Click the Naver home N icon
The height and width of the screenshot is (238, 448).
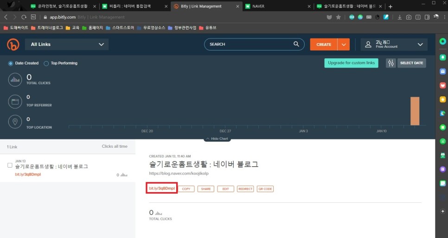[x=33, y=17]
